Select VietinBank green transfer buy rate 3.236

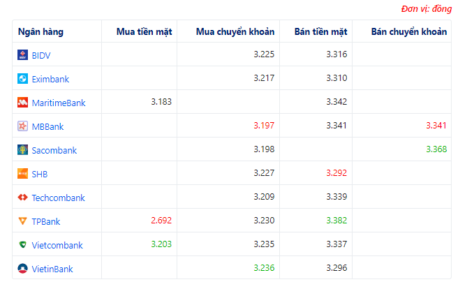[x=264, y=268]
